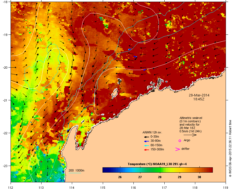234x189 pixels.
Task: Click the 200 1000m isobath label
Action: point(76,171)
